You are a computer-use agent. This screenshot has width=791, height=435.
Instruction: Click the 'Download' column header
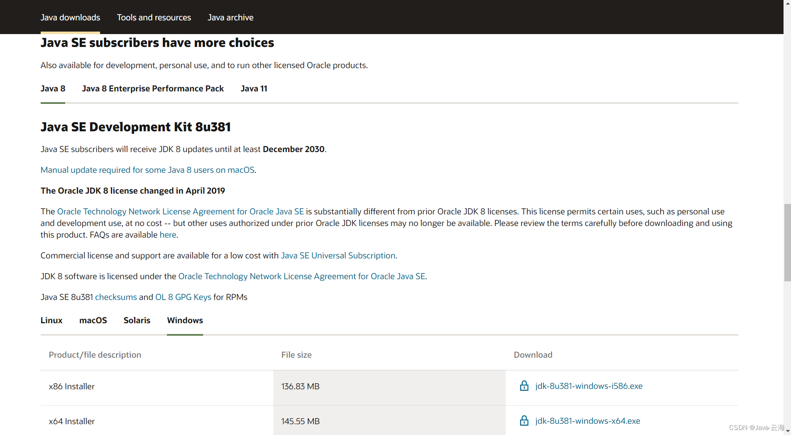(533, 355)
